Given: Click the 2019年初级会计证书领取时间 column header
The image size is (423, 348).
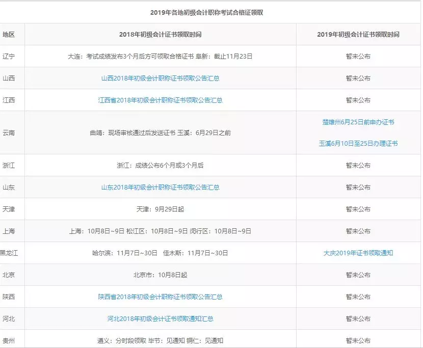Looking at the screenshot, I should tap(358, 35).
